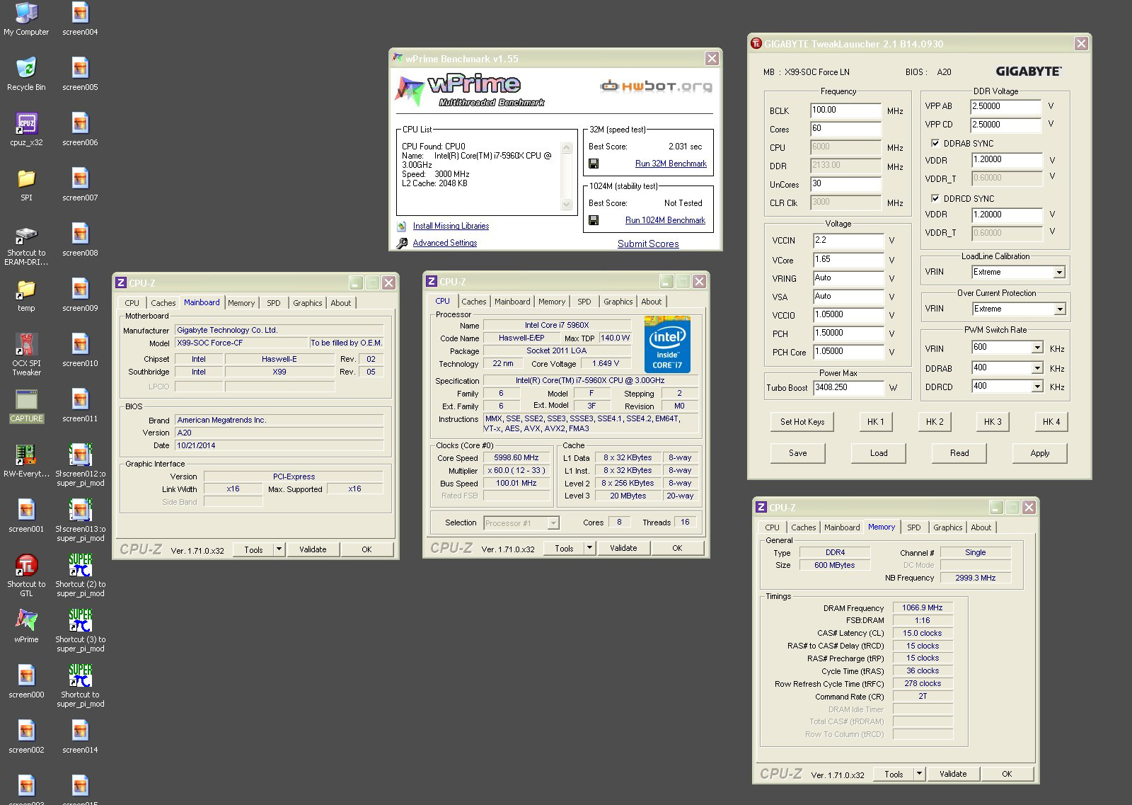Image resolution: width=1132 pixels, height=805 pixels.
Task: Toggle DDRAB SYNC checkbox
Action: coord(935,143)
